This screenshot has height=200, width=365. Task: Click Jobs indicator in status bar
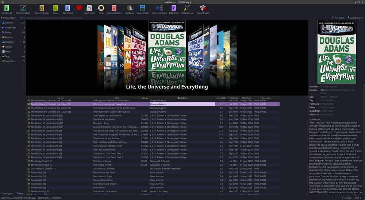click(358, 198)
